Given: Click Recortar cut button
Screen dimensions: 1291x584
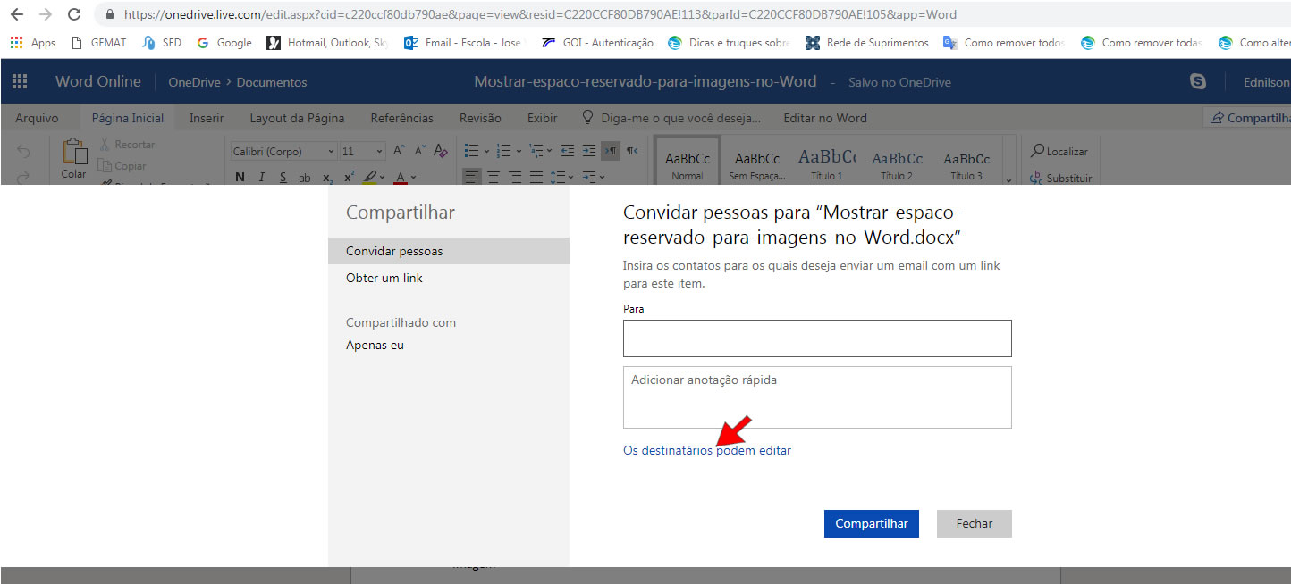Looking at the screenshot, I should coord(127,145).
